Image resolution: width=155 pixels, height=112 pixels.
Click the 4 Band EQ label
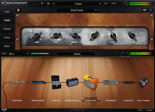coord(128,101)
